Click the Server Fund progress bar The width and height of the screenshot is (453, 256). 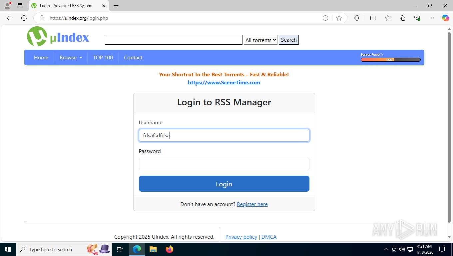pos(390,60)
